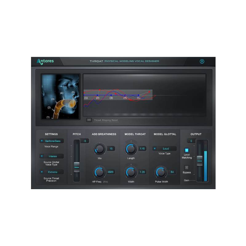Click the MODEL GLOTTAL heading
The height and width of the screenshot is (246, 246).
tap(165, 134)
